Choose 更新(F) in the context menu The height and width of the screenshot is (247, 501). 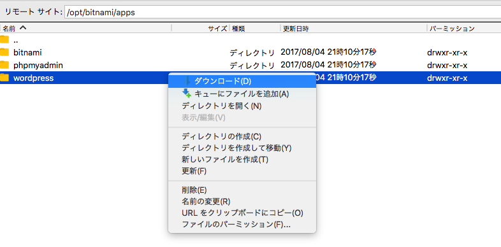pos(242,171)
